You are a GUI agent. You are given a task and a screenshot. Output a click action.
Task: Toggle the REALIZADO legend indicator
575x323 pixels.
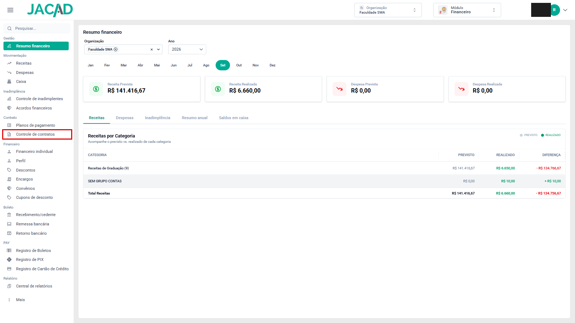[551, 135]
